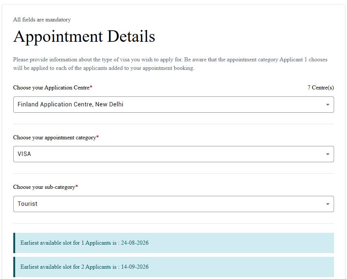Click the arrow icon in Application Centre field
Image resolution: width=347 pixels, height=279 pixels.
[328, 105]
